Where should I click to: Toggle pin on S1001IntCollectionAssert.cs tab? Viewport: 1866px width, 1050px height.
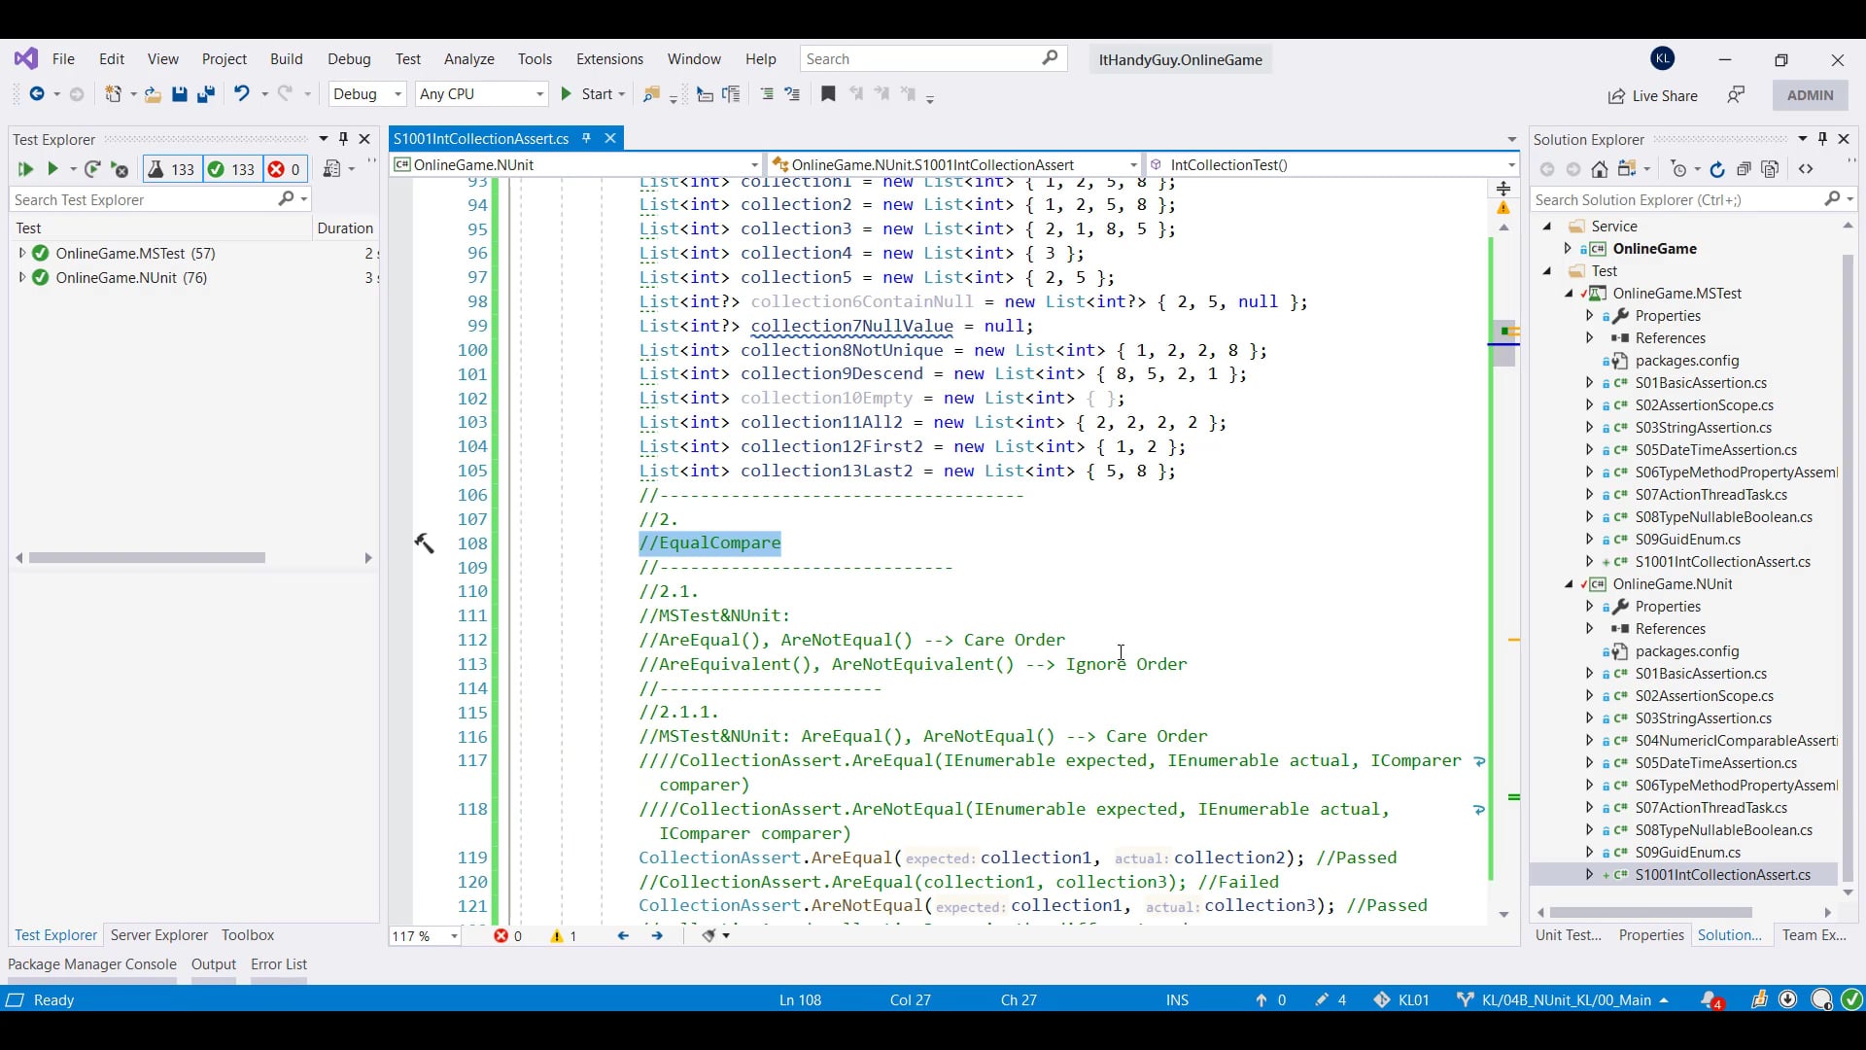pos(586,138)
